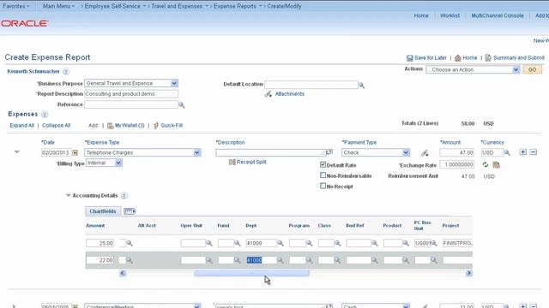This screenshot has height=308, width=549.
Task: Click the Currency USD lookup magnifier
Action: point(507,152)
